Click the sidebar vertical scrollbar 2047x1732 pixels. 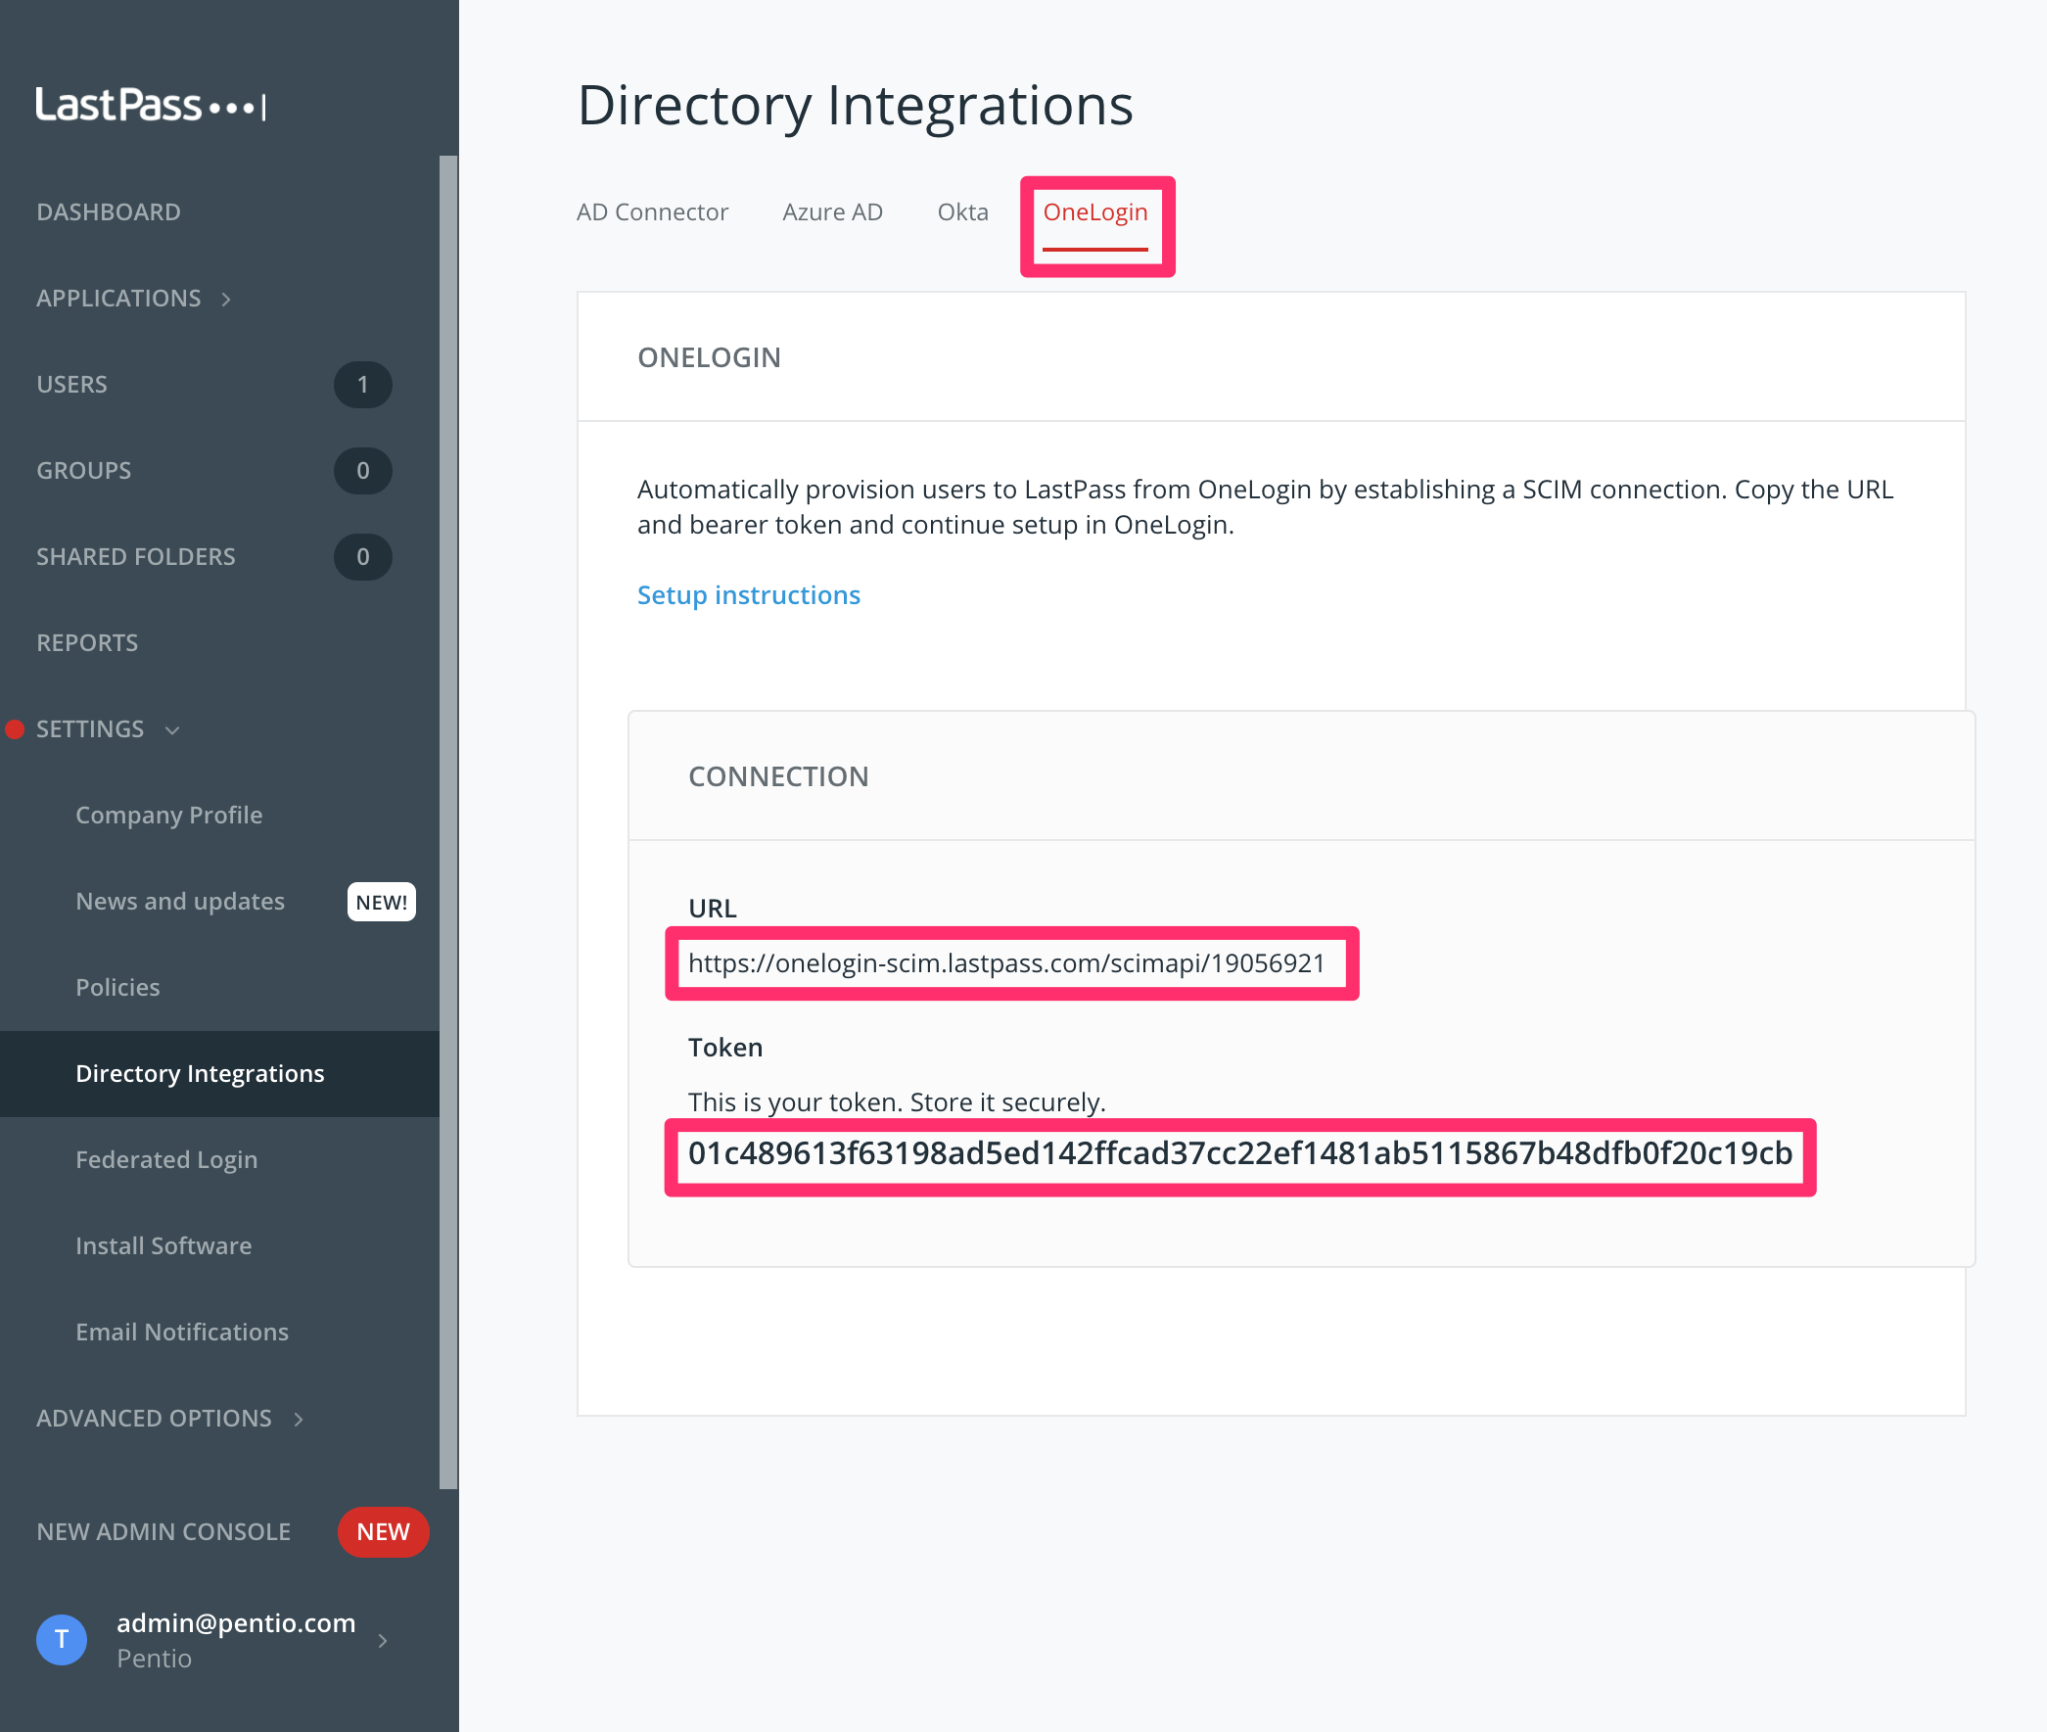(x=448, y=821)
